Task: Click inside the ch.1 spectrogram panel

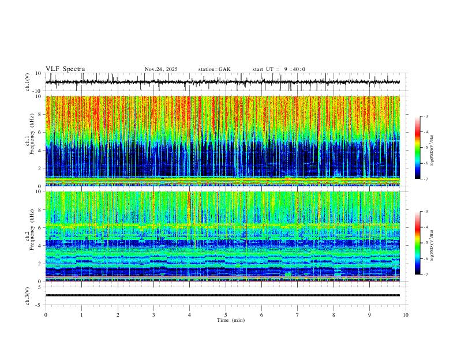Action: pos(222,141)
